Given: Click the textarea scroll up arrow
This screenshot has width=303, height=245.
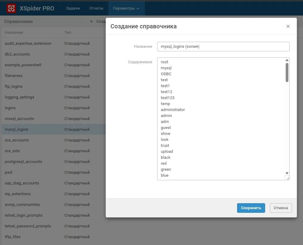Looking at the screenshot, I should (287, 60).
